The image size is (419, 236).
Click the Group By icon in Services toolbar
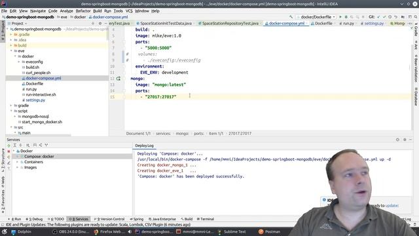35,145
